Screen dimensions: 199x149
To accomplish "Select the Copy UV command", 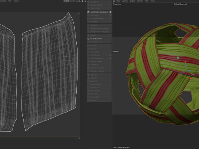I will point(99,75).
